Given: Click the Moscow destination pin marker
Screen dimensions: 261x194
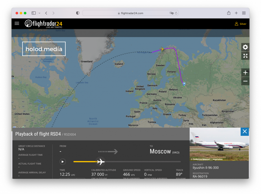Looking at the screenshot, I should coord(184,84).
